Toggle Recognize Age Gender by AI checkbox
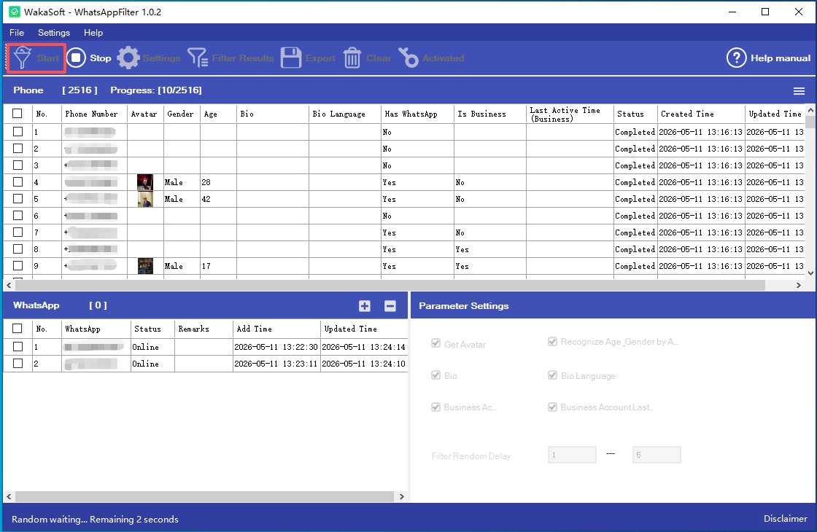This screenshot has height=532, width=817. (552, 342)
